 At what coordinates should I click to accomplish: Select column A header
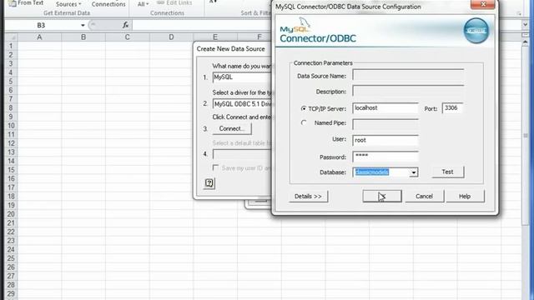click(39, 37)
